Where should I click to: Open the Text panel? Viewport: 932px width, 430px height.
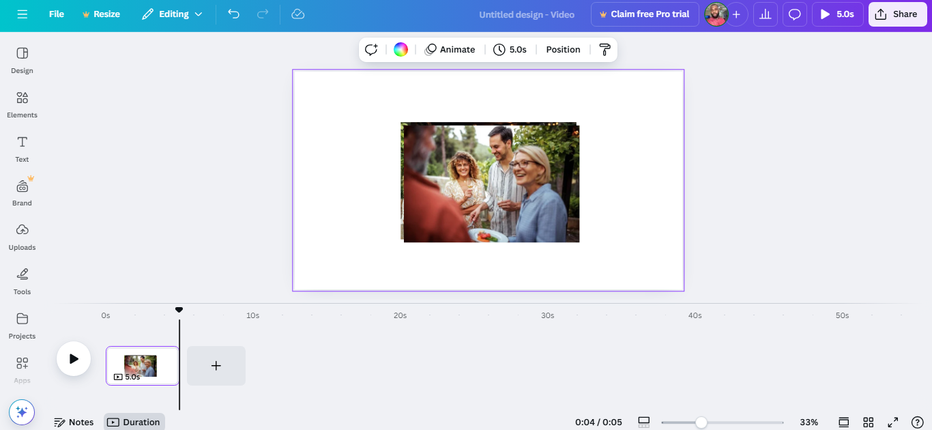pyautogui.click(x=21, y=147)
